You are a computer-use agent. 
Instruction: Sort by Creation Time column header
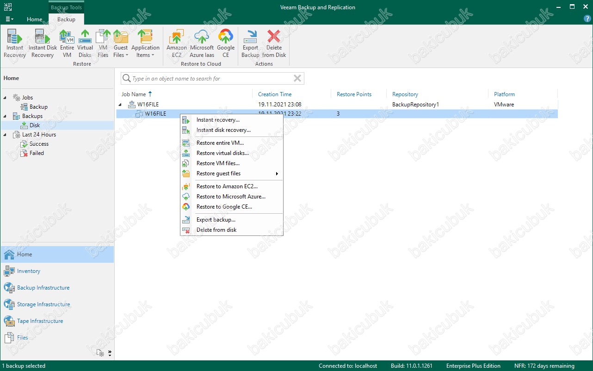tap(275, 94)
